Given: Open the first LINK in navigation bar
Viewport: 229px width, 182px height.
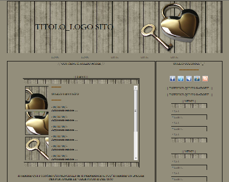Looking at the screenshot, I should coord(55,57).
